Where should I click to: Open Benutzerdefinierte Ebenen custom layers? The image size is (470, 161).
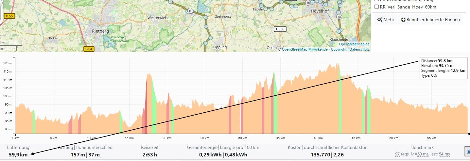tap(430, 20)
